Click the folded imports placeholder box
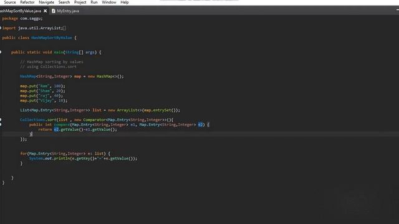399x224 pixels. (x=64, y=28)
